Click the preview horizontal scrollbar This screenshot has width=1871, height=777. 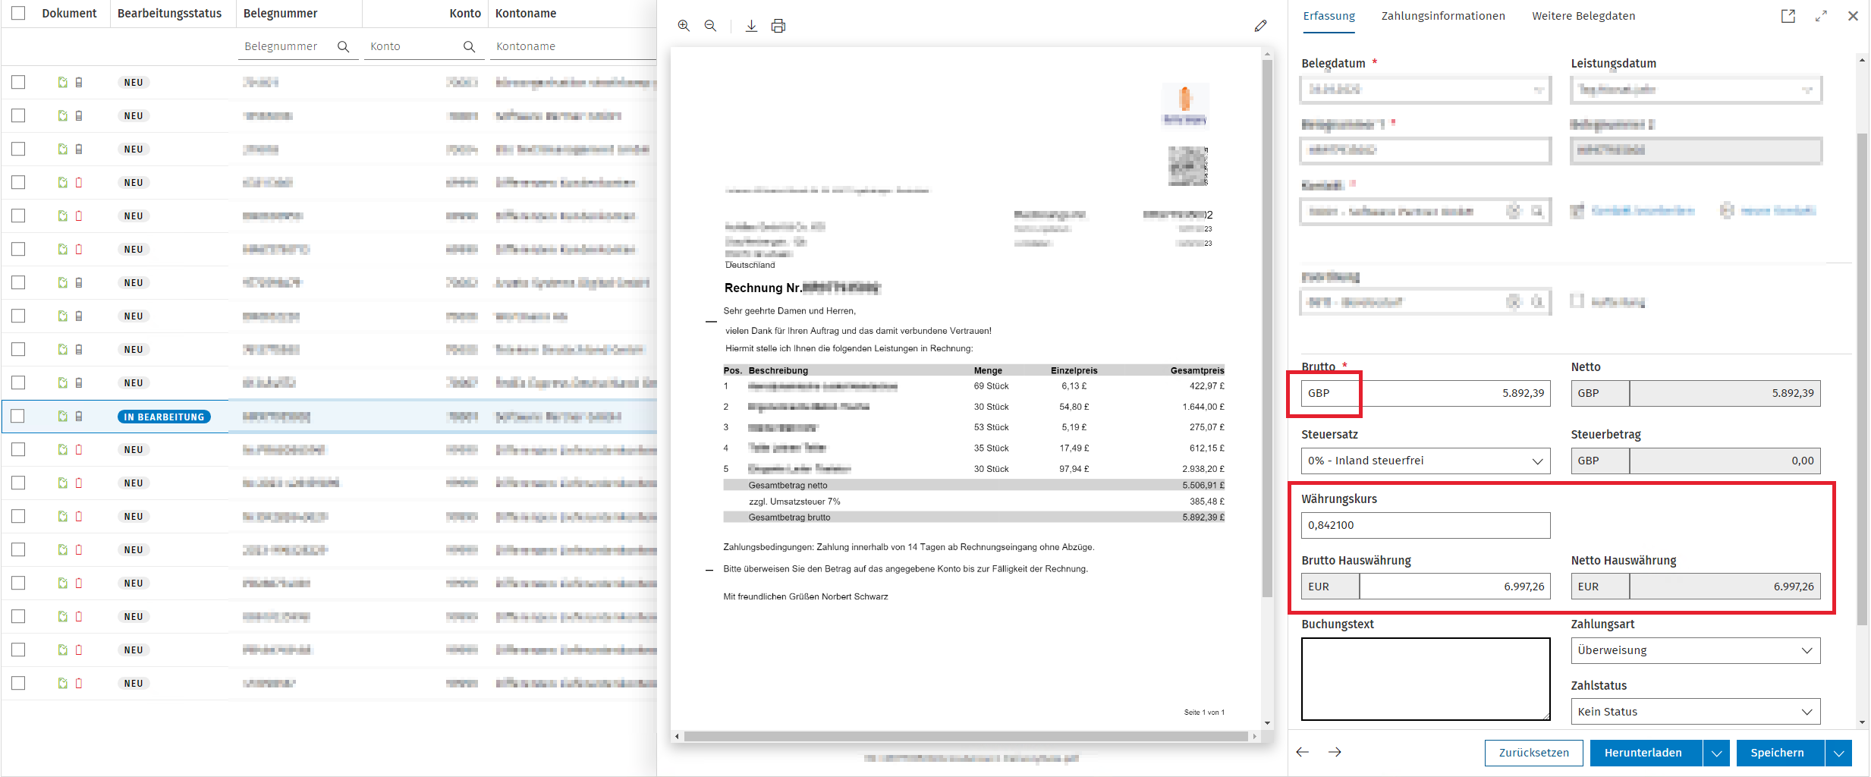tap(966, 736)
